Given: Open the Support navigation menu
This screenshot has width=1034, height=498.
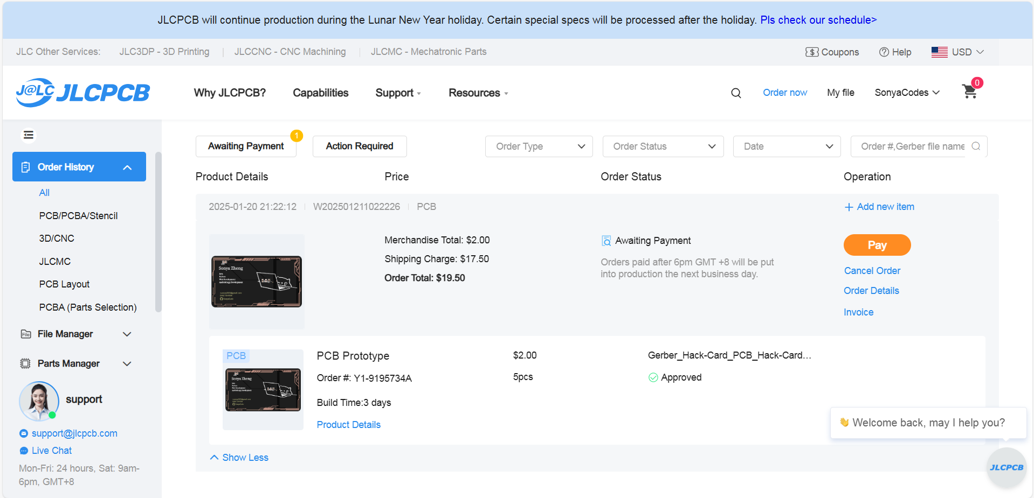Looking at the screenshot, I should pyautogui.click(x=398, y=93).
